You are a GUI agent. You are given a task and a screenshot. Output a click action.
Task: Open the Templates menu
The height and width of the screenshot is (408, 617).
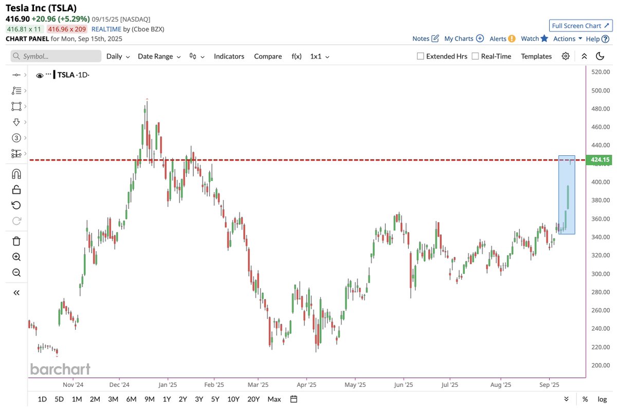(x=536, y=56)
